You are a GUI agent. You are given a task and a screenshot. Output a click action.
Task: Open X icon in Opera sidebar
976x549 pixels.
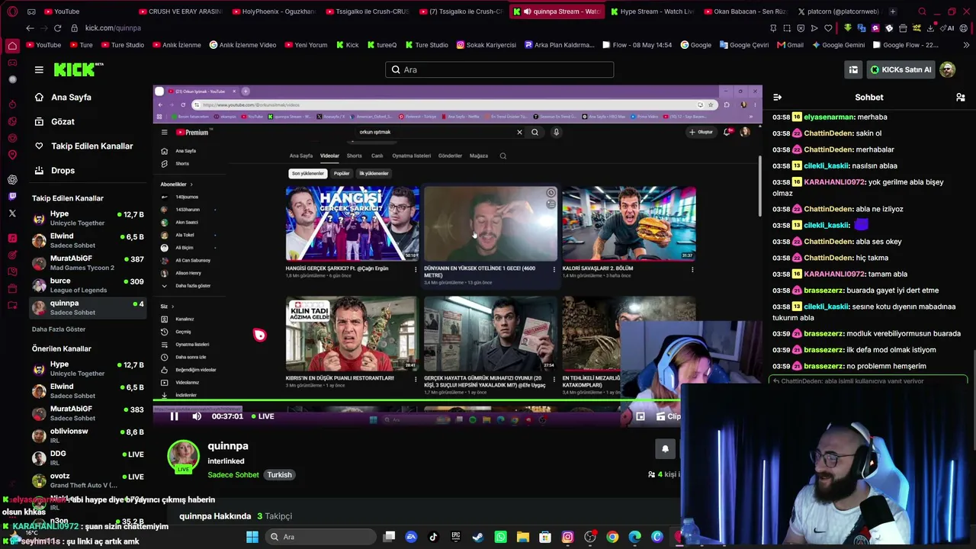[12, 213]
